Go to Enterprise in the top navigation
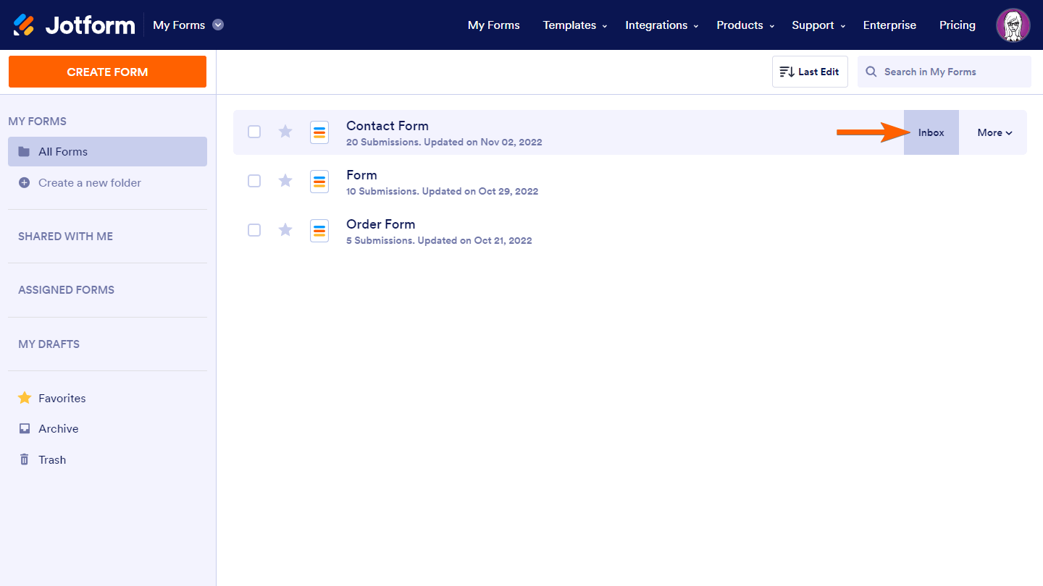 [889, 25]
